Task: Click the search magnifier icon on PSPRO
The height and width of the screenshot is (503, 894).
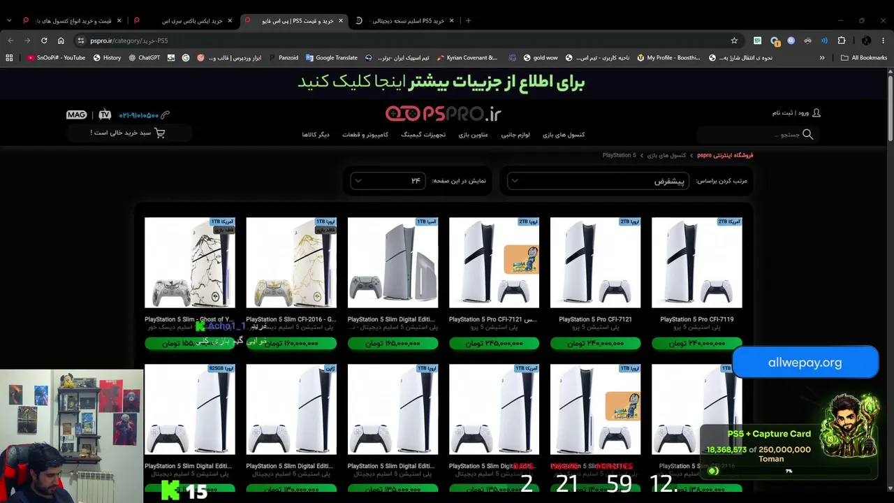Action: [808, 134]
